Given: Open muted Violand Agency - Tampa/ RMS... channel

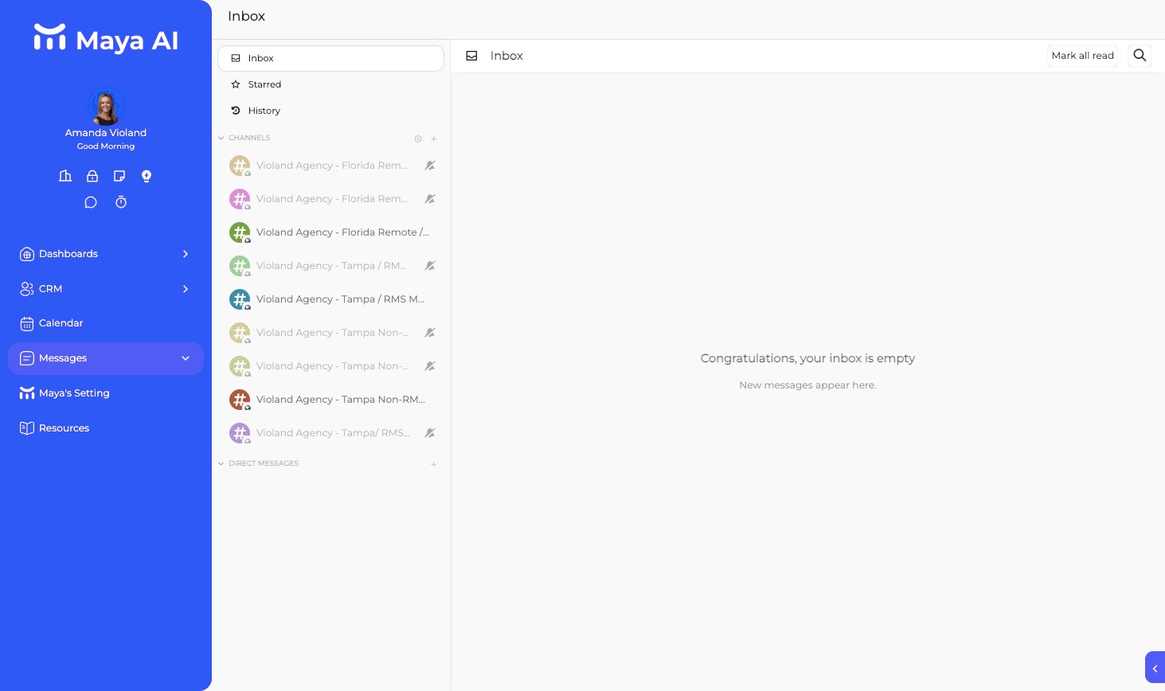Looking at the screenshot, I should click(330, 433).
